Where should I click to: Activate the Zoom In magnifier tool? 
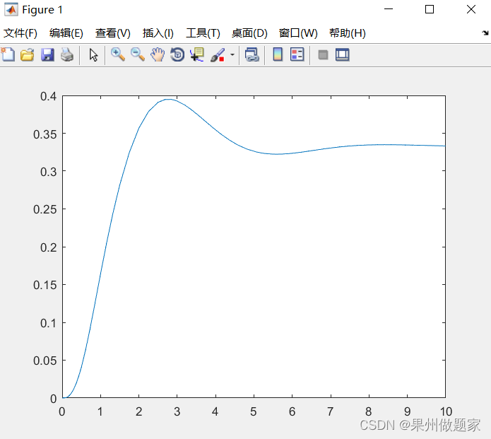pyautogui.click(x=118, y=54)
